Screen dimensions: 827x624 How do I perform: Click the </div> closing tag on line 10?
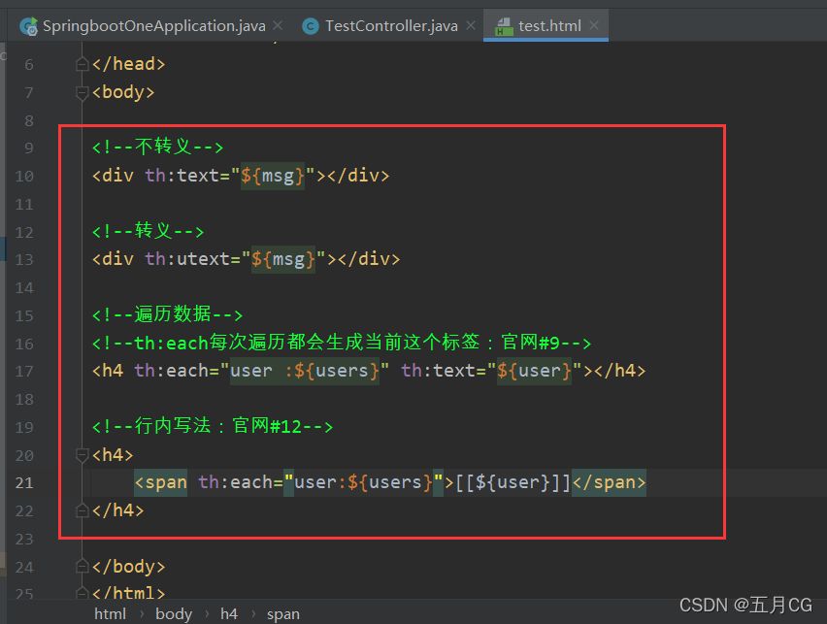click(358, 176)
